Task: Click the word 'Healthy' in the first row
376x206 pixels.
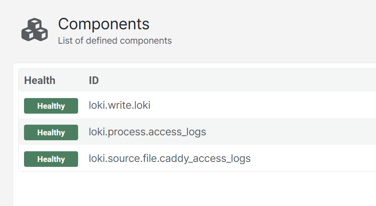Action: point(51,106)
